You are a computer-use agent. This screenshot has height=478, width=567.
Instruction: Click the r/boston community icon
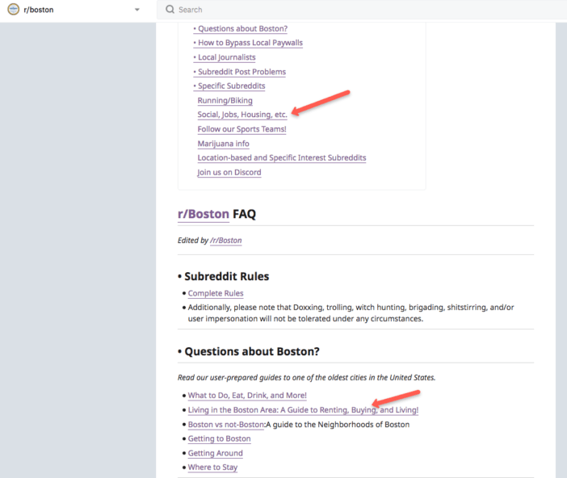(x=14, y=9)
